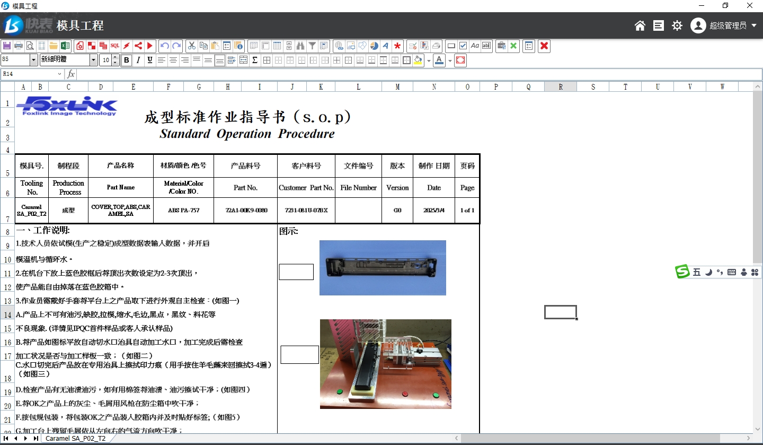The image size is (763, 445).
Task: Open settings with the gear icon
Action: coord(677,25)
